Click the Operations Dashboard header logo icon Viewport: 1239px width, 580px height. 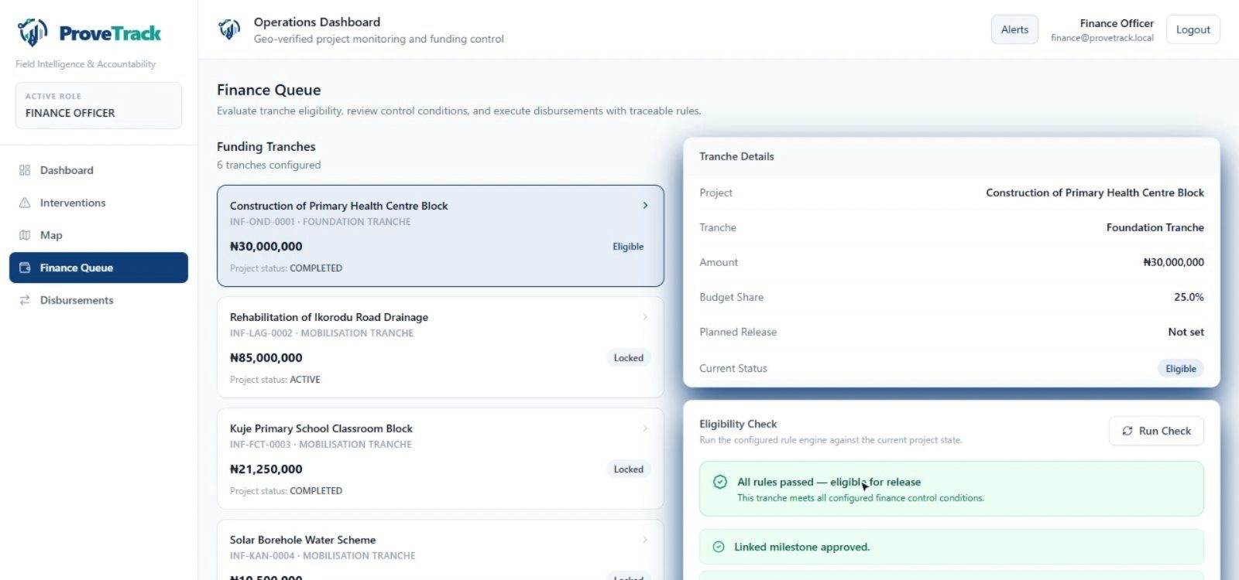[x=229, y=29]
